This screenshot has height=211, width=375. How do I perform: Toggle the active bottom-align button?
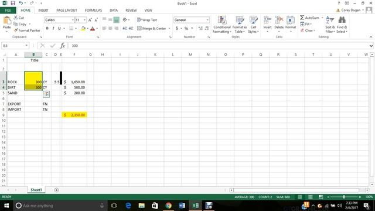[116, 20]
